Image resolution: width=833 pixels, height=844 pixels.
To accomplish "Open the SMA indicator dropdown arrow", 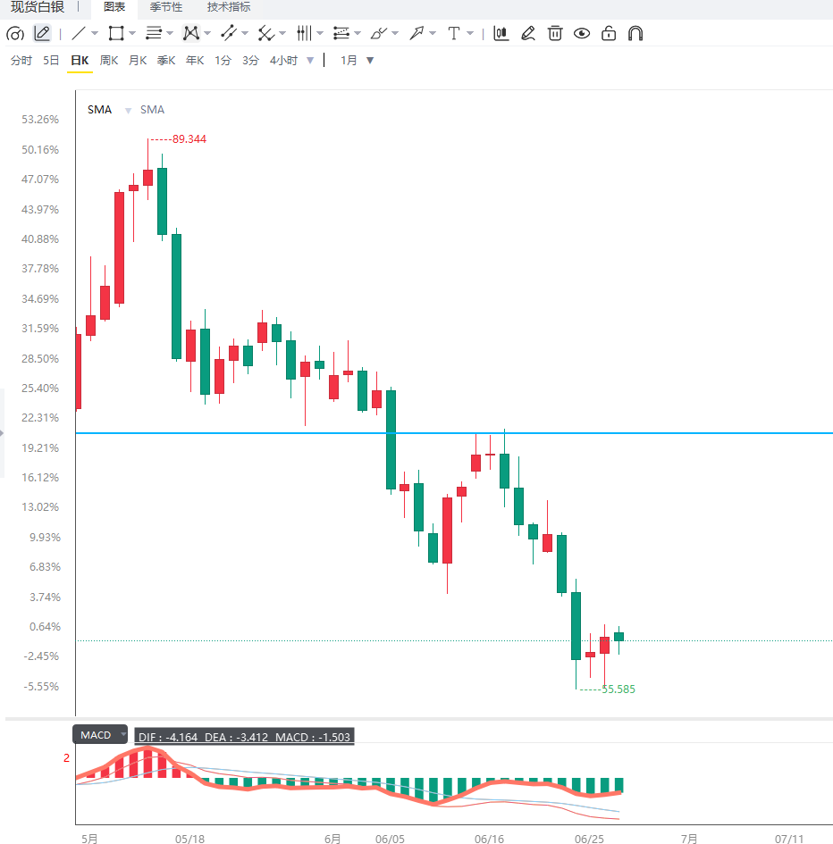I will click(128, 111).
